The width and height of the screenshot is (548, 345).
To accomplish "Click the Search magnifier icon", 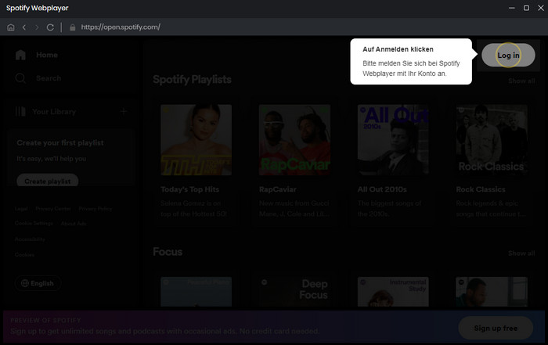I will (20, 78).
